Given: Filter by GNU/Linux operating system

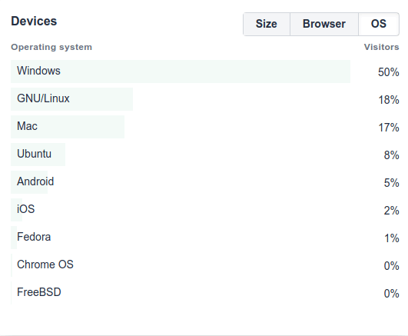Looking at the screenshot, I should (x=205, y=99).
